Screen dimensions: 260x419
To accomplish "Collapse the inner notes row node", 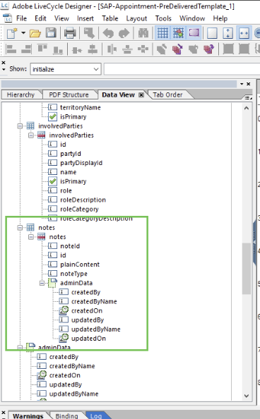I will pos(31,237).
